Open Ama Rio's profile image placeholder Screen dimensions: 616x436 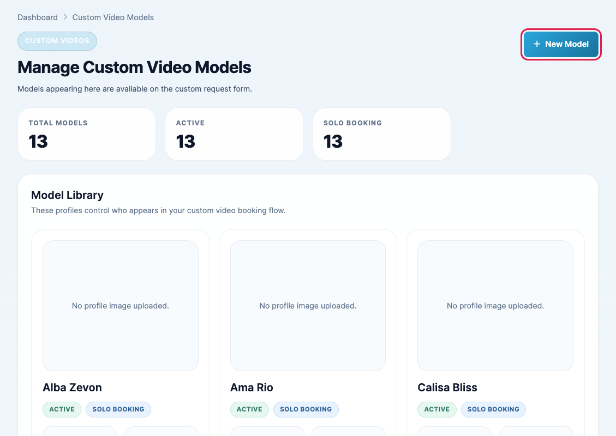308,306
